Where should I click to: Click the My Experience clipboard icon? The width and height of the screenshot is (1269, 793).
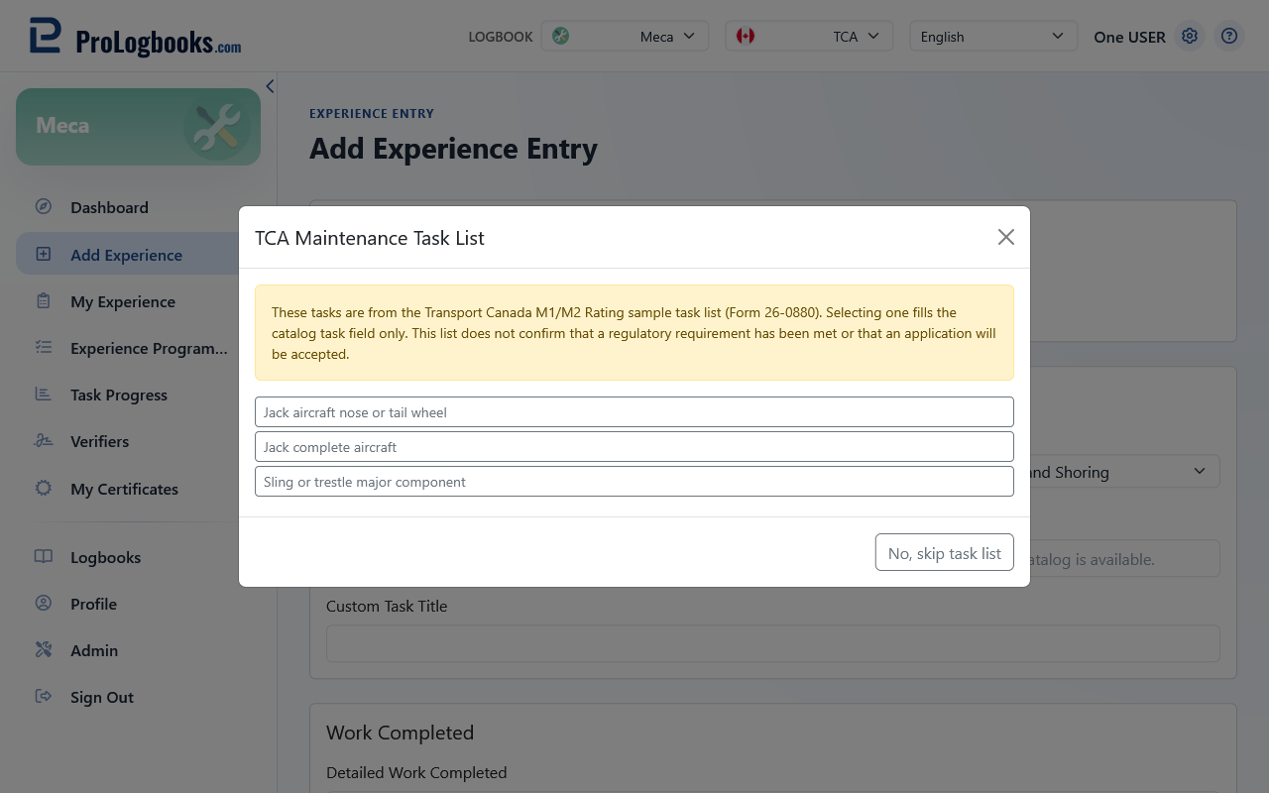(x=44, y=301)
